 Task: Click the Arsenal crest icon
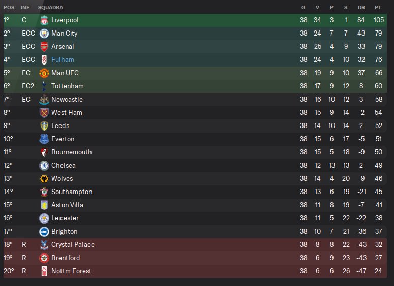point(44,46)
